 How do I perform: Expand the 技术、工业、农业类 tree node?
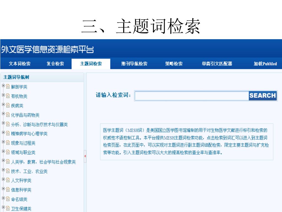click(3, 170)
